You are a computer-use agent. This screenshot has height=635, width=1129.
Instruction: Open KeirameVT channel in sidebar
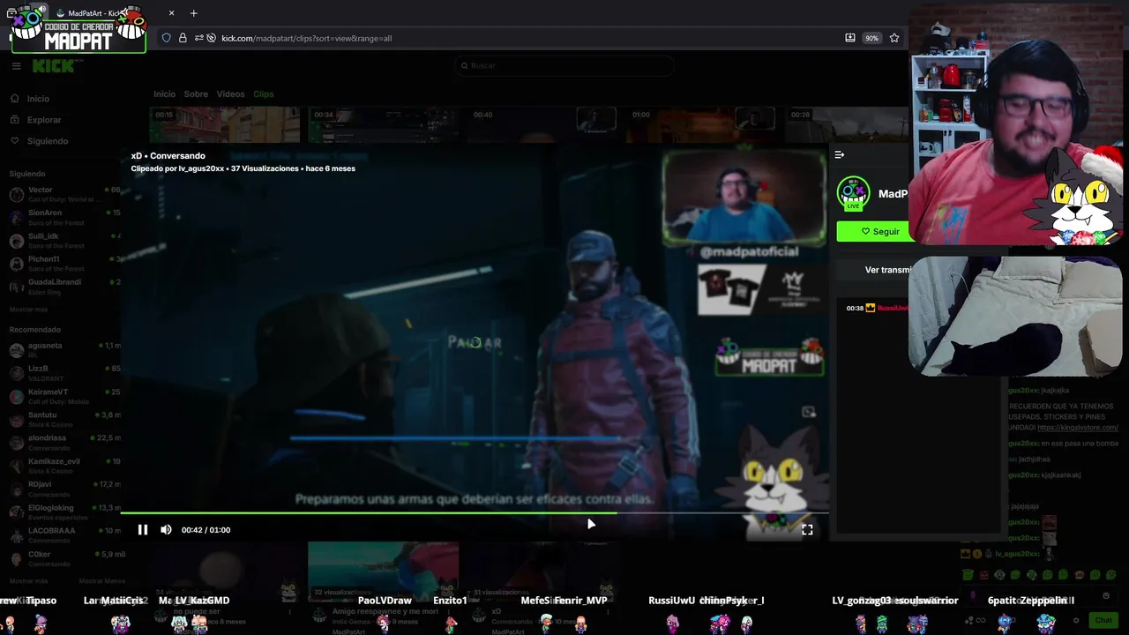pyautogui.click(x=65, y=396)
